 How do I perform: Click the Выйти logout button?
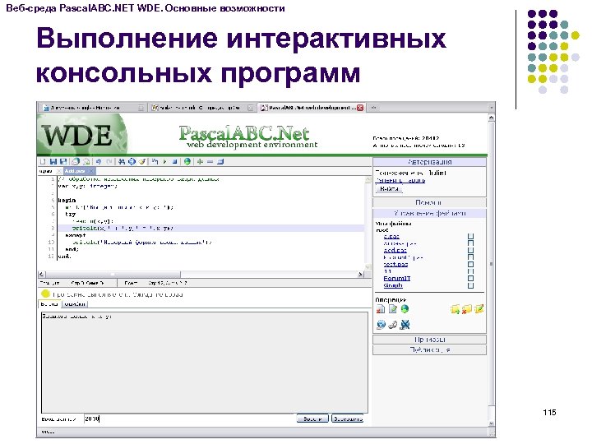389,189
